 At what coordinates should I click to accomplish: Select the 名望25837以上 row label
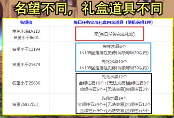[26, 105]
